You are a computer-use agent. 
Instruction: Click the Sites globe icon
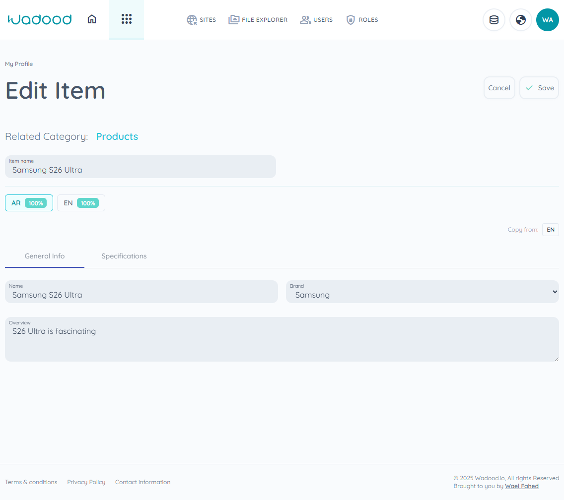coord(192,20)
